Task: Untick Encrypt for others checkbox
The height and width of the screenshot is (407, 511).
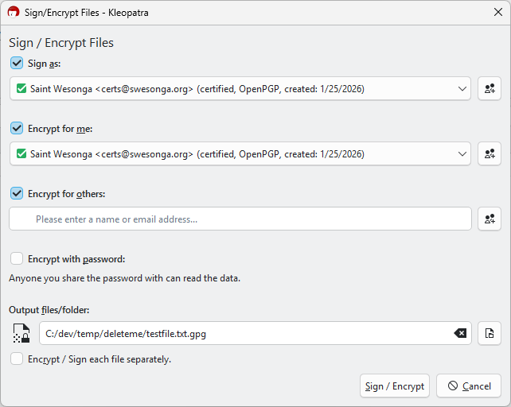Action: (x=17, y=193)
